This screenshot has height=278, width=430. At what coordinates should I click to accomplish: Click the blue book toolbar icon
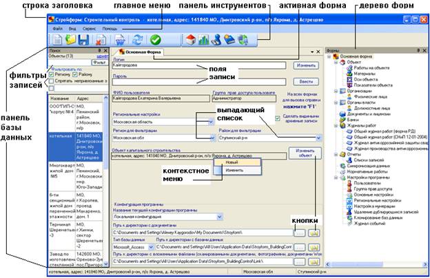(x=229, y=40)
